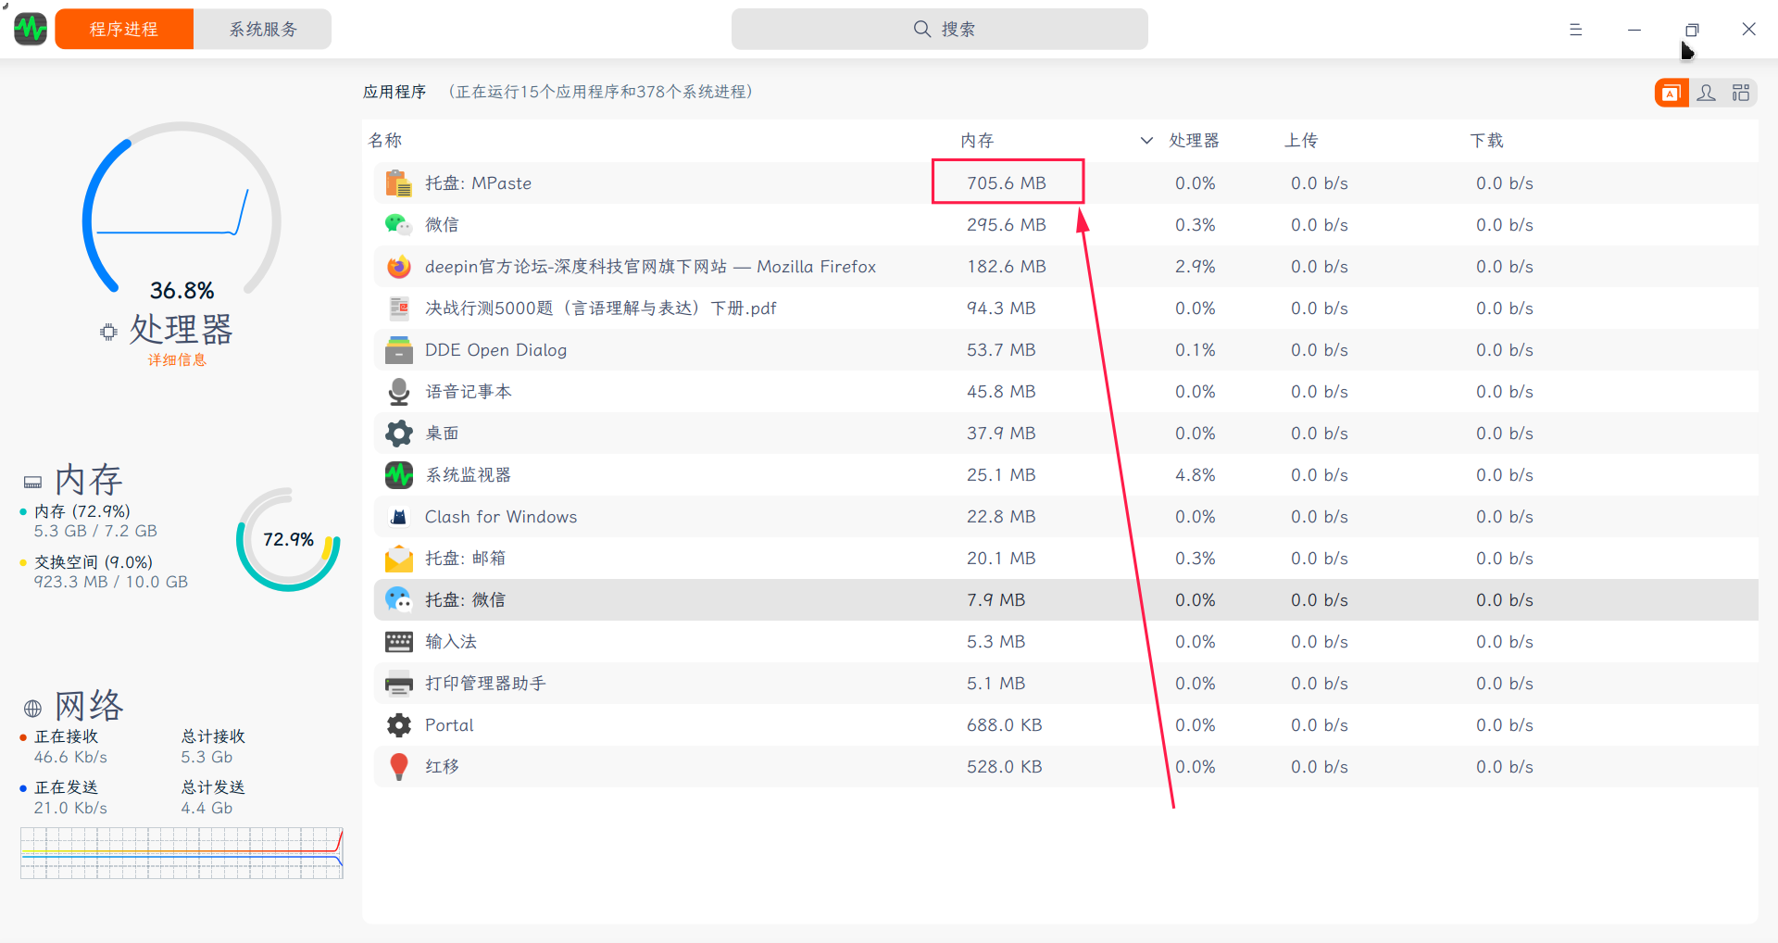Click the 182.6 MB memory value
The height and width of the screenshot is (943, 1778).
[x=1007, y=267]
